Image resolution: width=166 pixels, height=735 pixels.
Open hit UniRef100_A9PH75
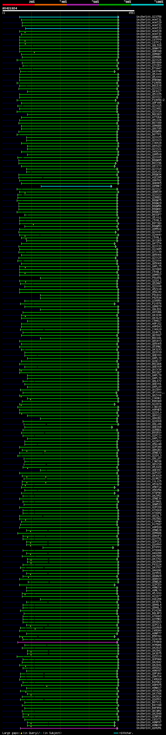(x=149, y=685)
